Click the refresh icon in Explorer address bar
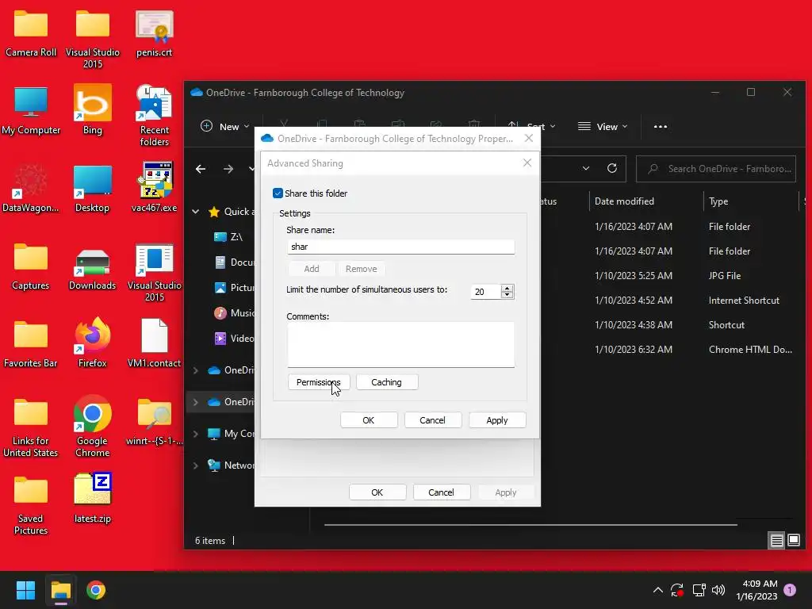812x609 pixels. pyautogui.click(x=612, y=168)
